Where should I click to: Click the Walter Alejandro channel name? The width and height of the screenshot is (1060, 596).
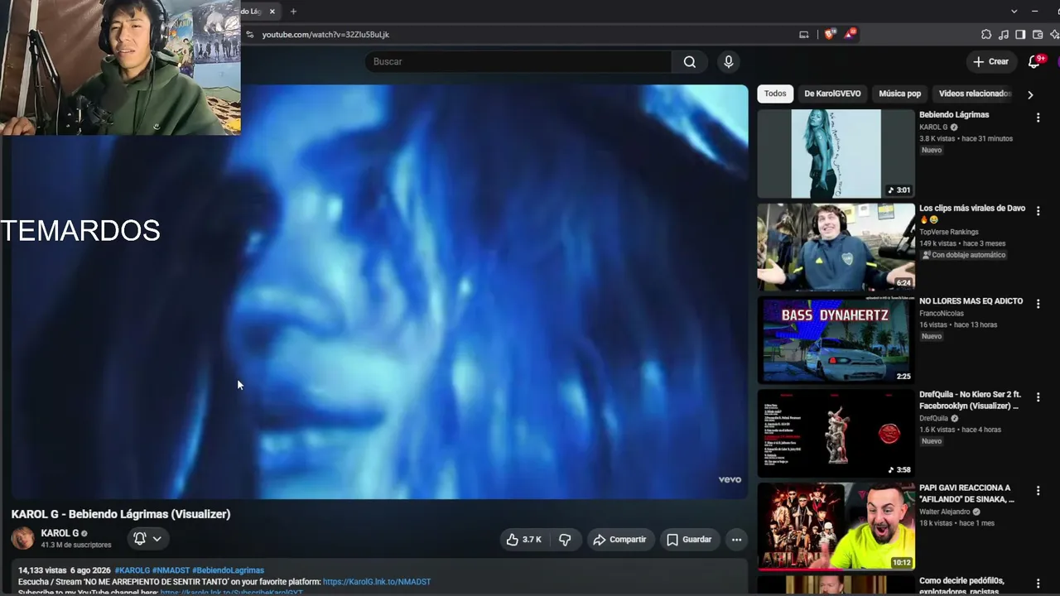945,512
